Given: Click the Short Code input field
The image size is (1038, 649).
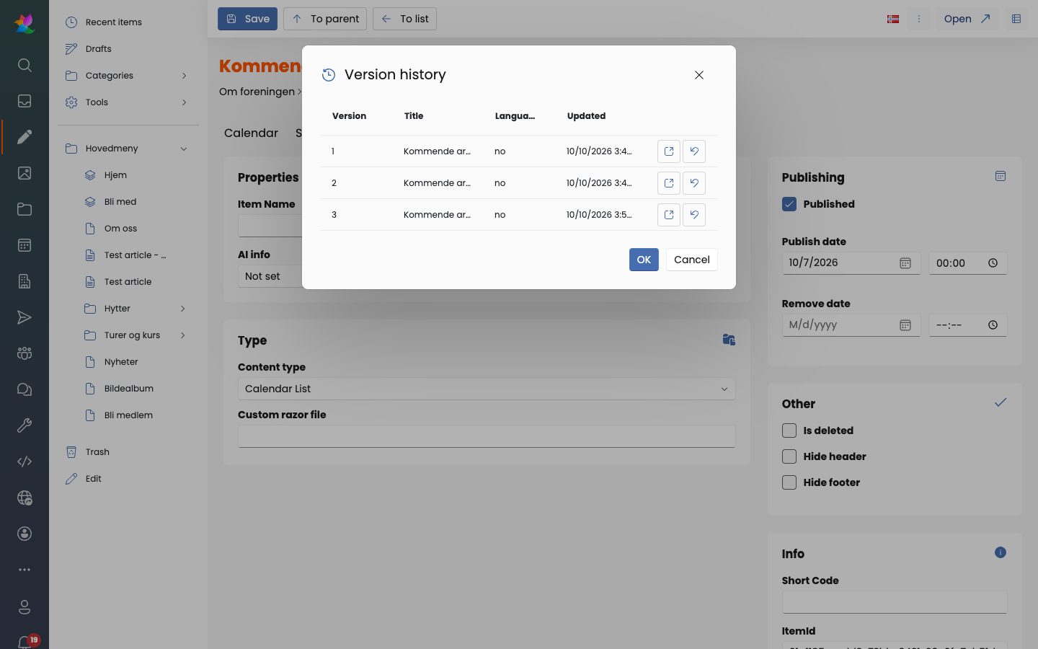Looking at the screenshot, I should click(894, 602).
